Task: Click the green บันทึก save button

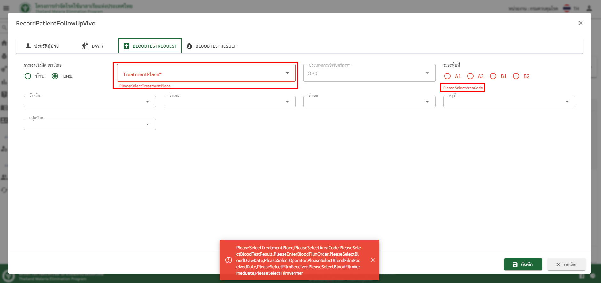Action: click(x=523, y=265)
